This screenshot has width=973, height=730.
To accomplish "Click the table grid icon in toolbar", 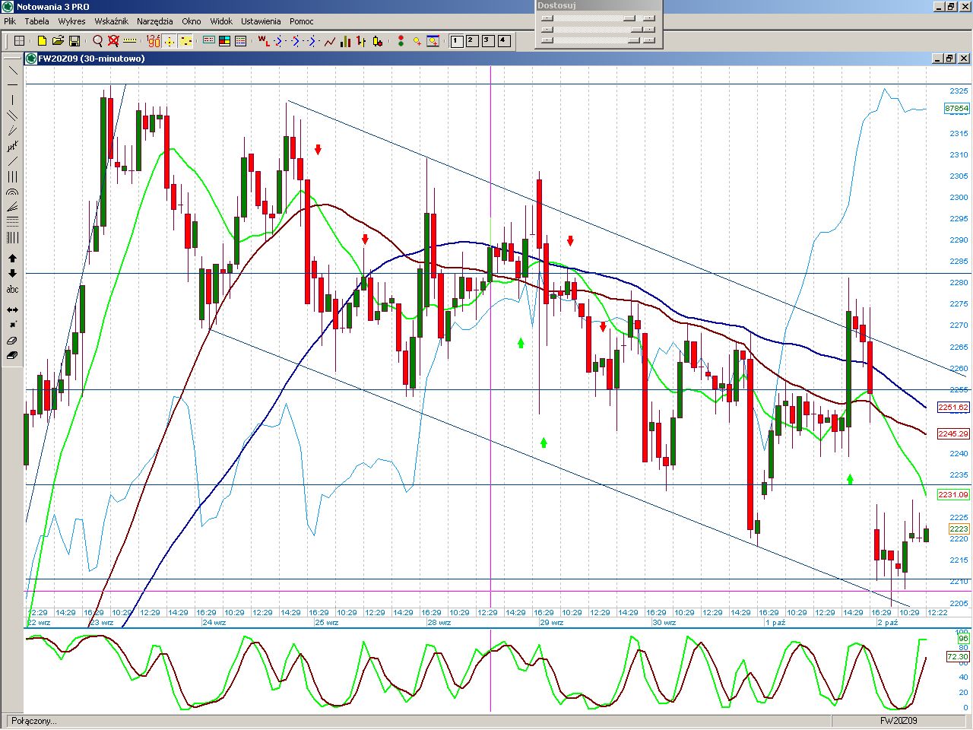I will click(x=20, y=41).
